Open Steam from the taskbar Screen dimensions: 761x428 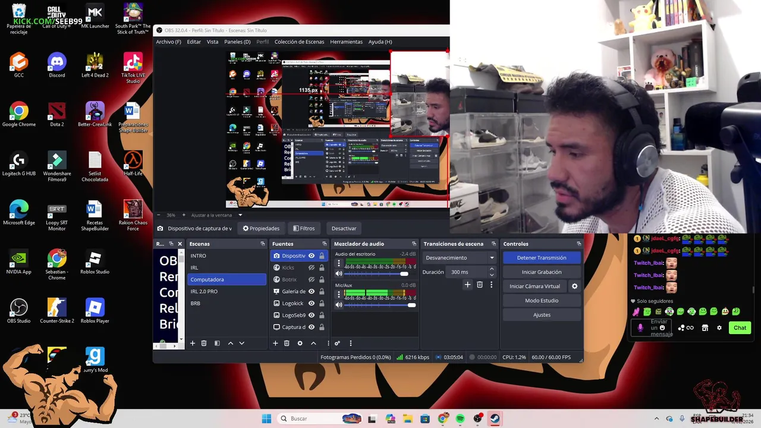point(495,418)
